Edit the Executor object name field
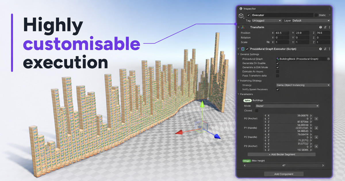This screenshot has width=345, height=181. pos(282,15)
